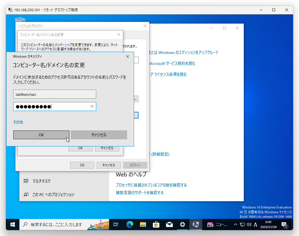This screenshot has height=236, width=299.
Task: Open the news widget in taskbar
Action: point(217,224)
